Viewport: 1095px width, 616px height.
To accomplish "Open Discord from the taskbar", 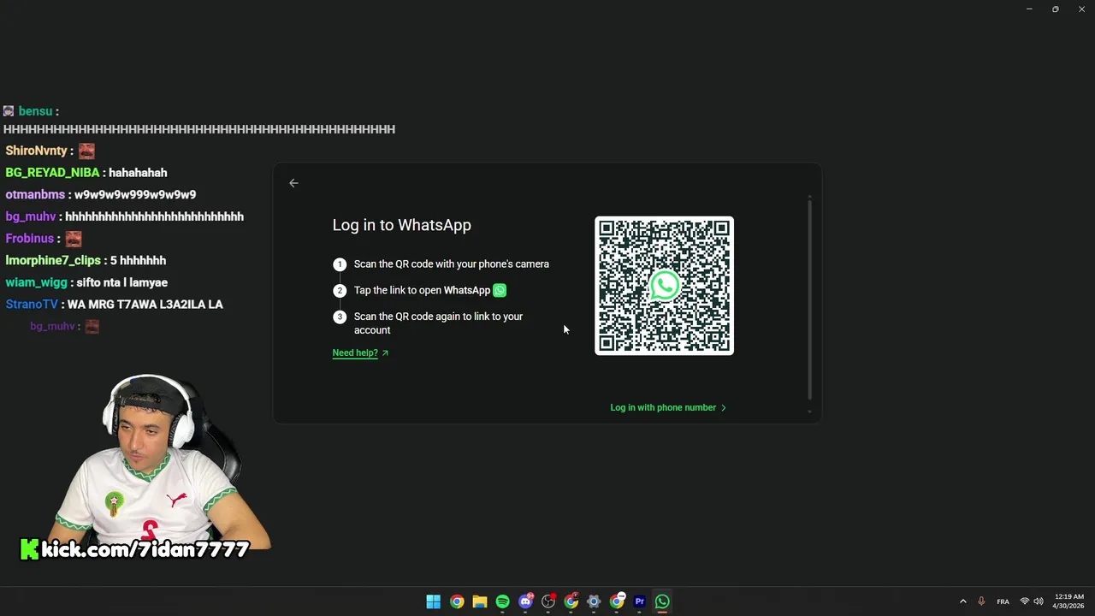I will pos(525,601).
